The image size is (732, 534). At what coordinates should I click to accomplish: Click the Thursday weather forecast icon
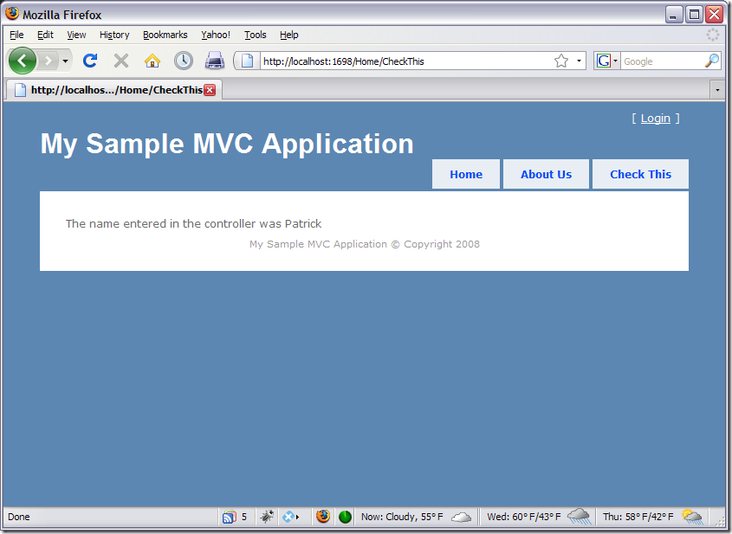(x=691, y=517)
